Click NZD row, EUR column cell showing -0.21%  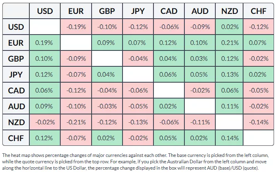coord(76,122)
